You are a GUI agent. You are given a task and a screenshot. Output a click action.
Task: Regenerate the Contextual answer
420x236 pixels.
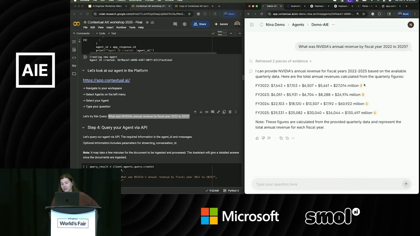click(x=287, y=138)
